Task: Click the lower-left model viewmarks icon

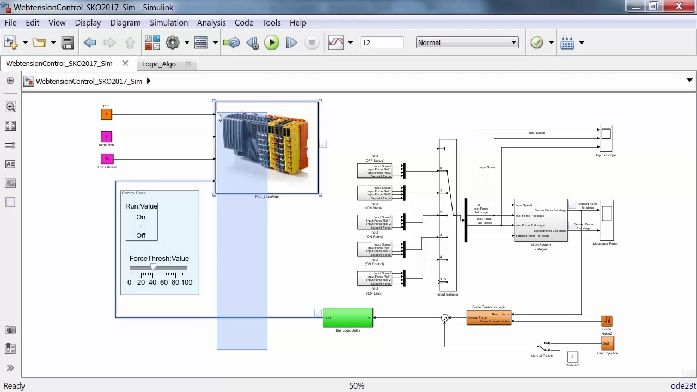Action: [x=10, y=348]
